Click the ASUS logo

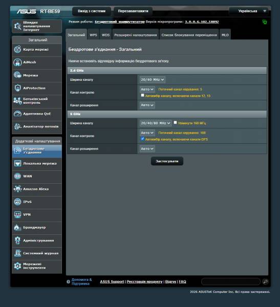pyautogui.click(x=27, y=11)
